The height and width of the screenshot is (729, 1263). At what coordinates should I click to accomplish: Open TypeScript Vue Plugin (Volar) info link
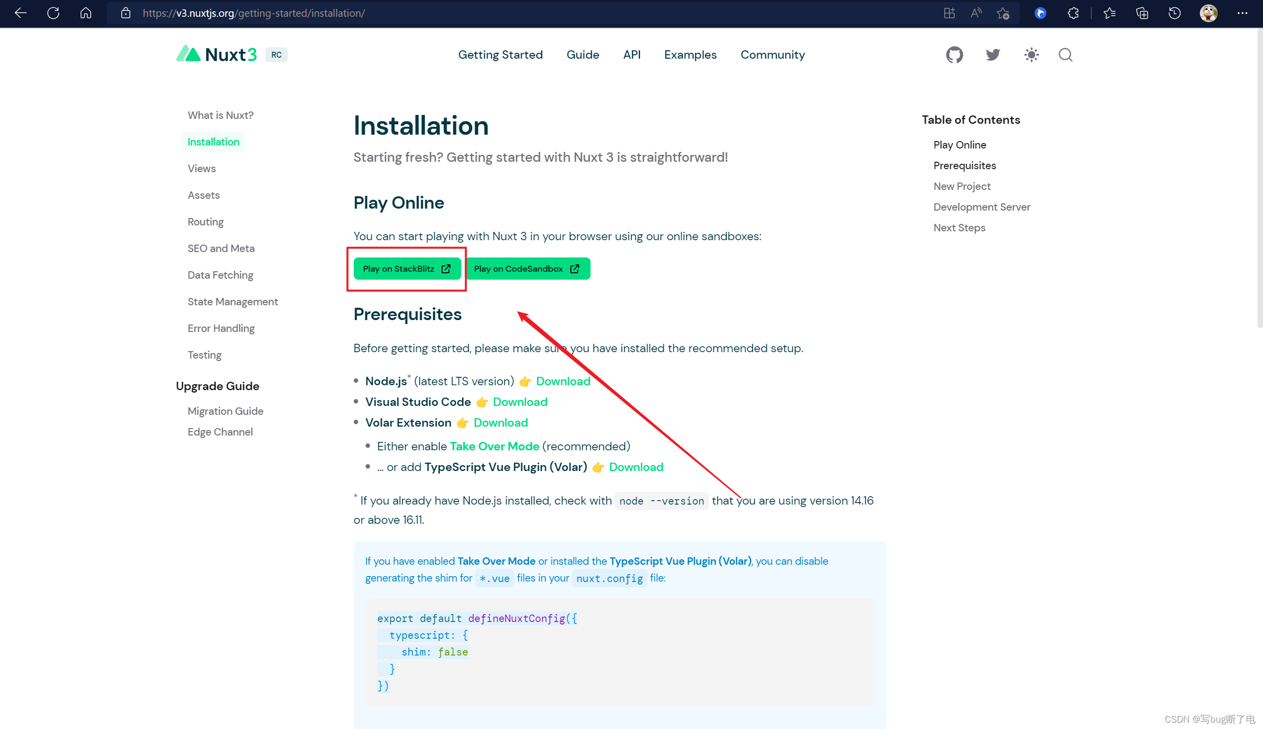(680, 560)
